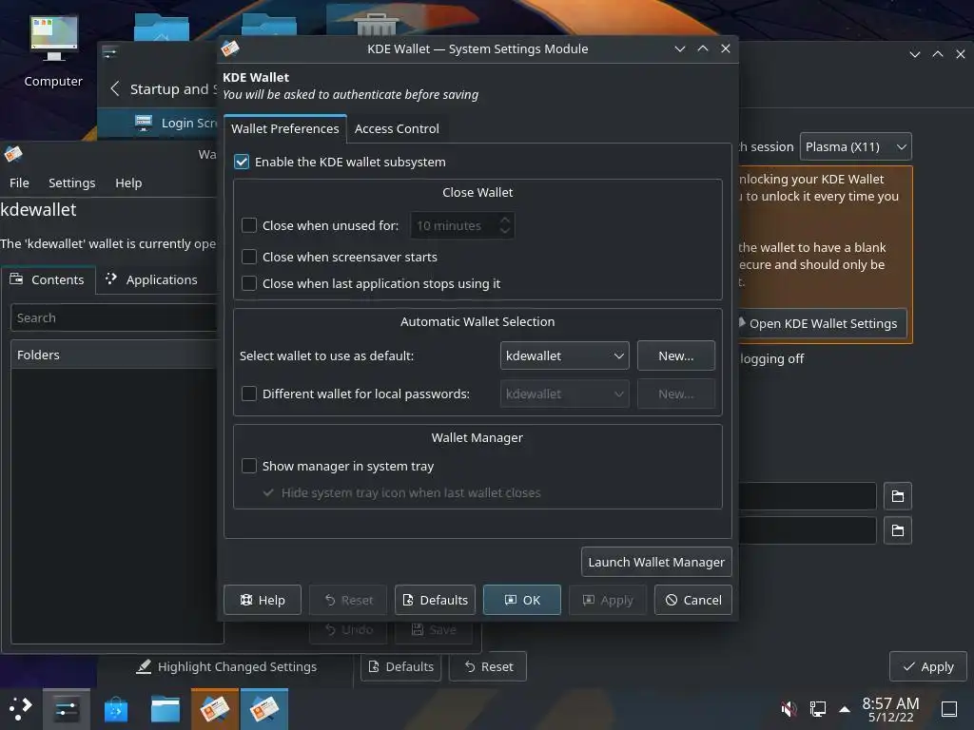Open the local passwords kdewallet dropdown

pyautogui.click(x=564, y=394)
